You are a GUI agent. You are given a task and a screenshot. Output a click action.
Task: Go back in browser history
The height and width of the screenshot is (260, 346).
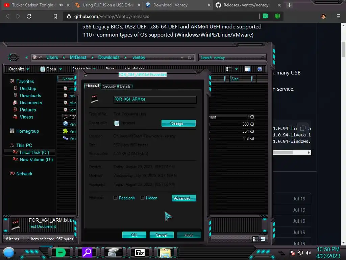click(x=7, y=16)
